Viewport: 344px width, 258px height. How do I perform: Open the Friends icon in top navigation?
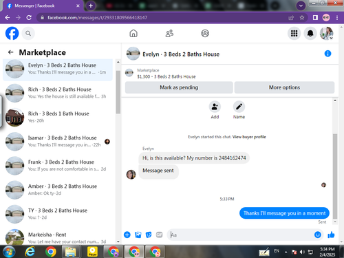tap(169, 34)
